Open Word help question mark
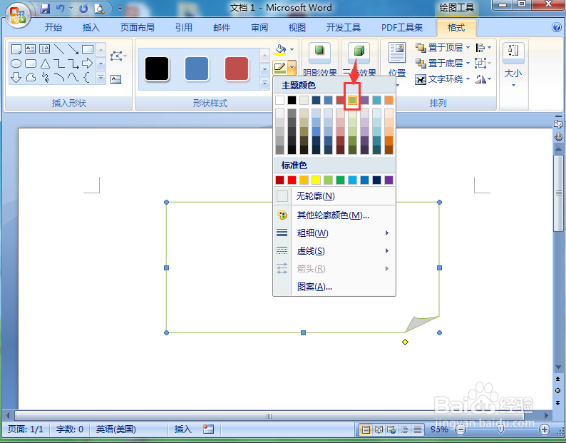 (x=557, y=27)
